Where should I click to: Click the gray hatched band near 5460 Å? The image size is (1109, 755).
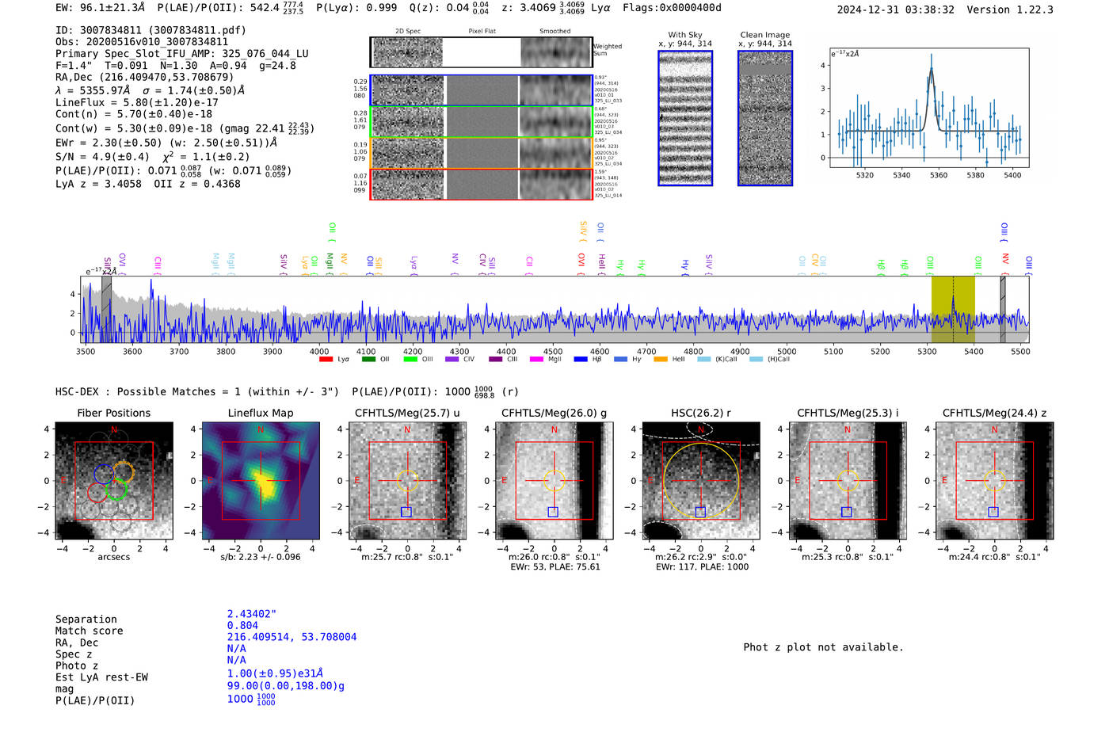[1003, 309]
